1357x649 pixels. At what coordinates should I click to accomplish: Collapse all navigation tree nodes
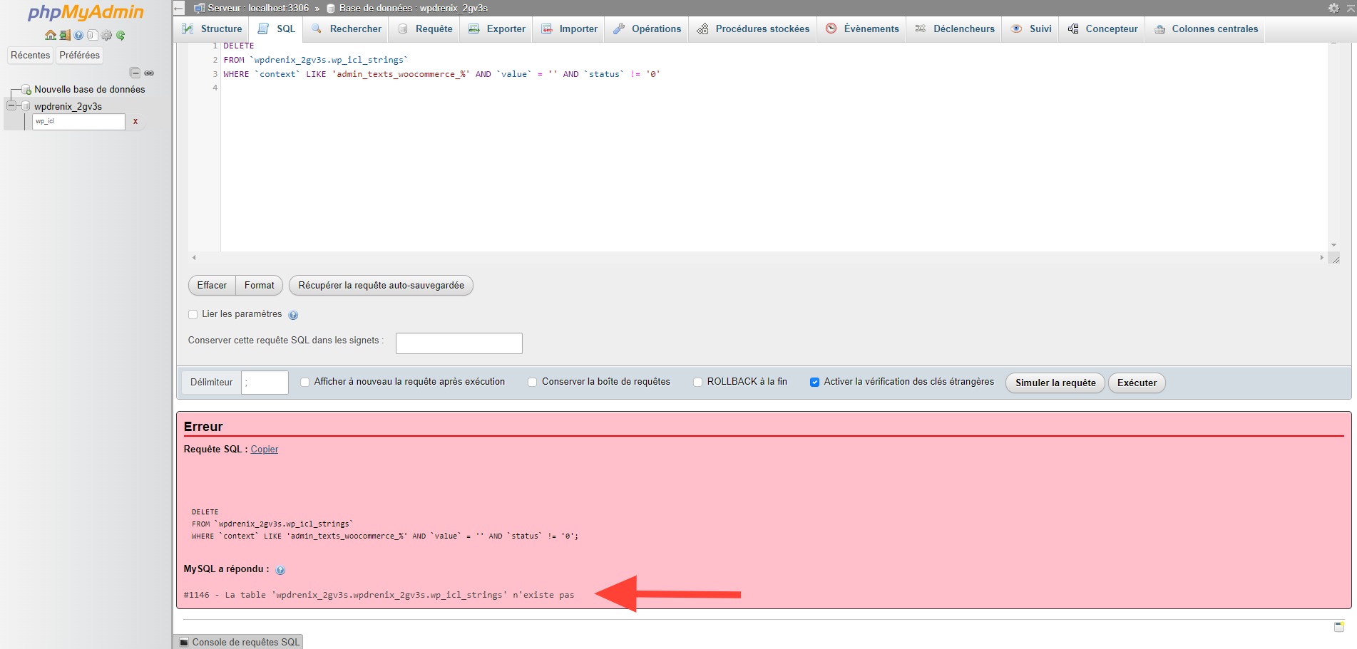135,73
